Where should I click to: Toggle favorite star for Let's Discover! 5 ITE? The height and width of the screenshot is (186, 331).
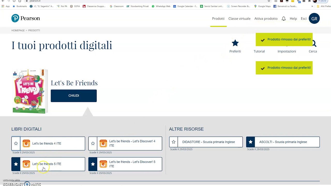point(93,164)
